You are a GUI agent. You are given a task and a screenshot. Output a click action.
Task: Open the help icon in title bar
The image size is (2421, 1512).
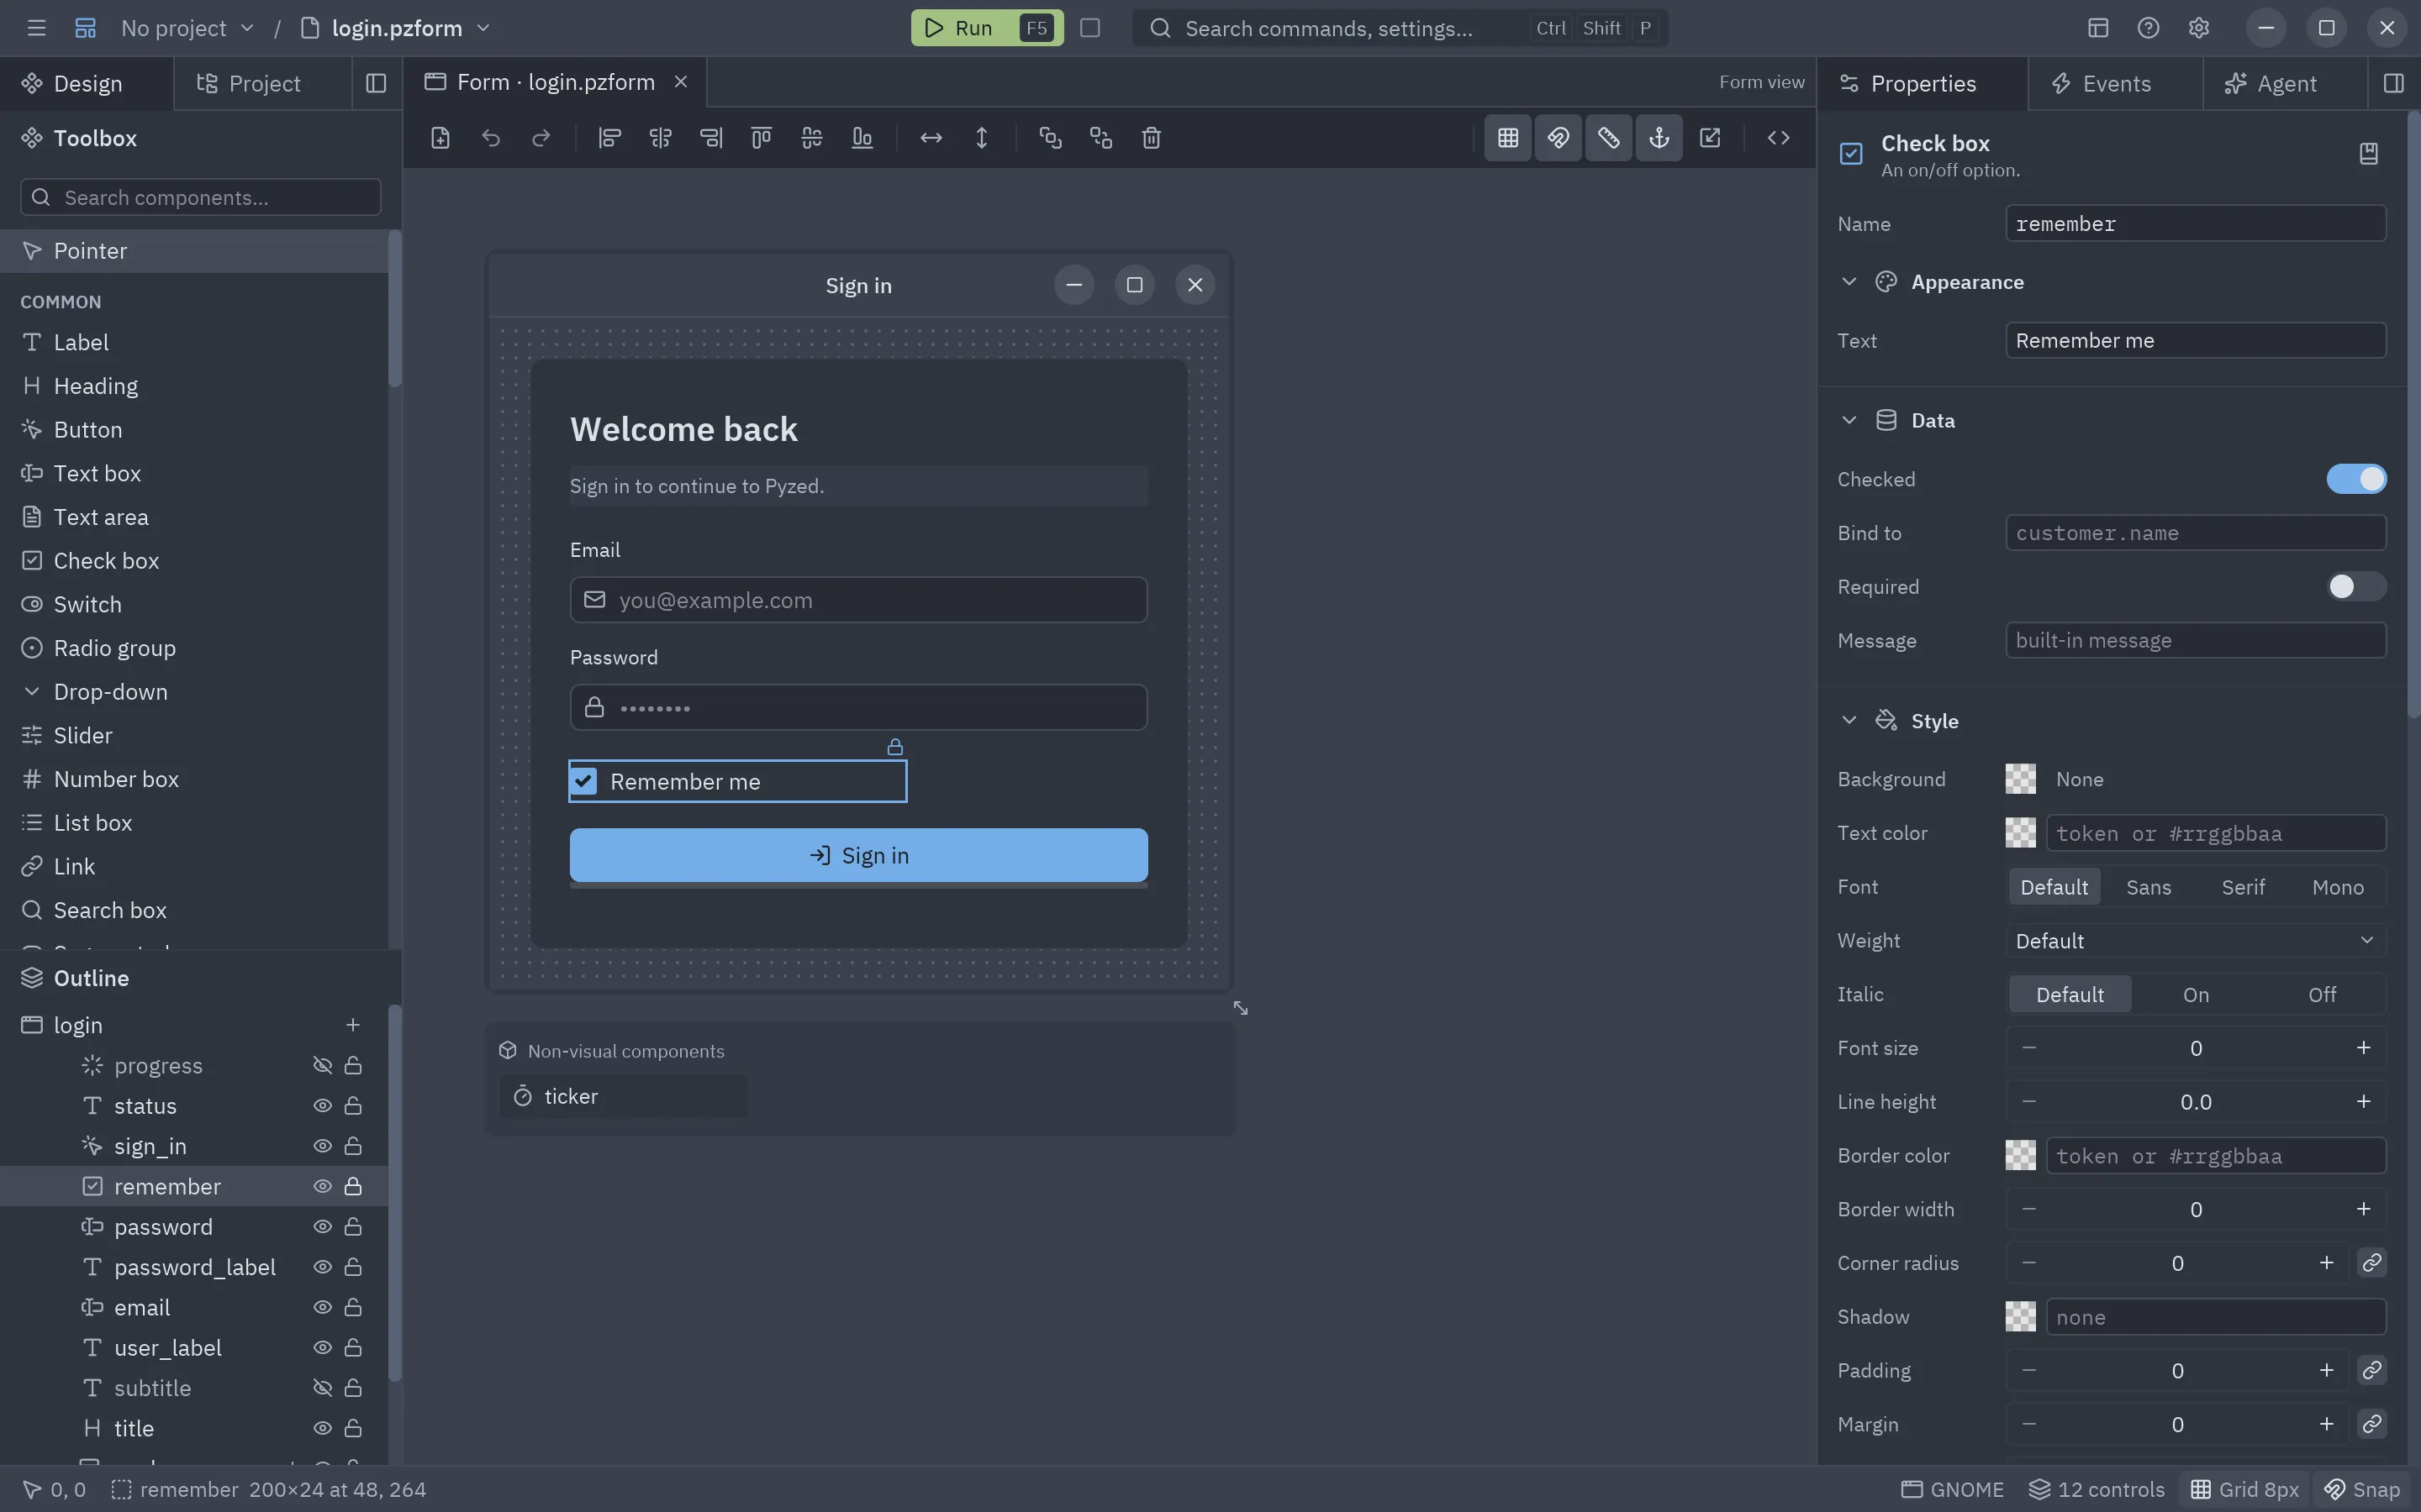click(x=2148, y=28)
